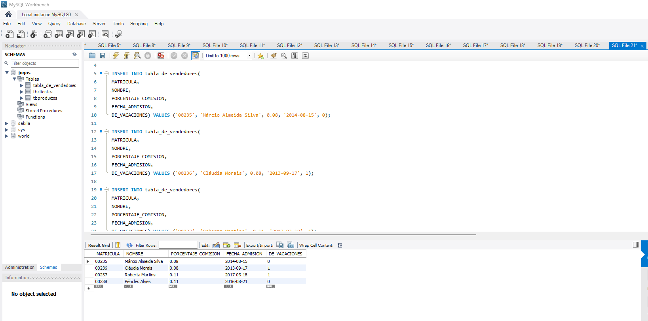Toggle the side panel on the result pane
This screenshot has width=648, height=321.
[x=636, y=245]
